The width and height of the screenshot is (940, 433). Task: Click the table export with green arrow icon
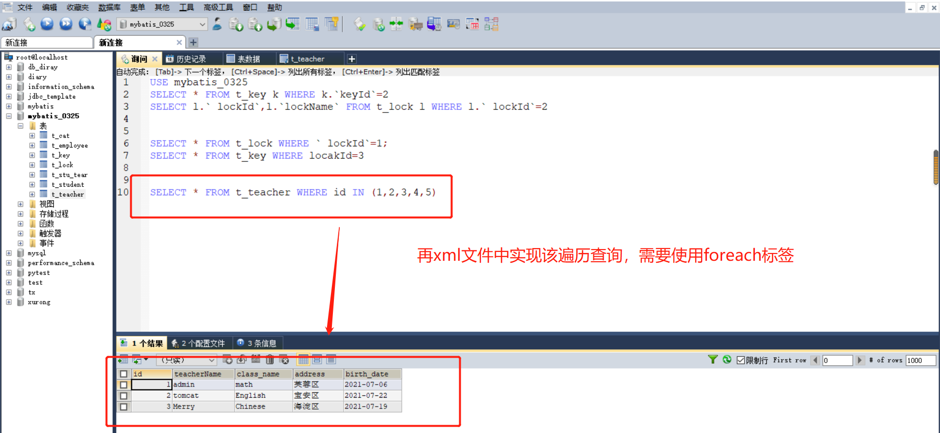click(x=293, y=24)
